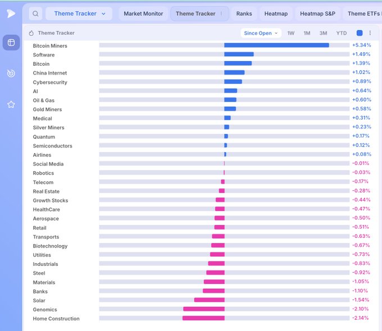
Task: Open the panel three-dot options menu
Action: pyautogui.click(x=370, y=33)
